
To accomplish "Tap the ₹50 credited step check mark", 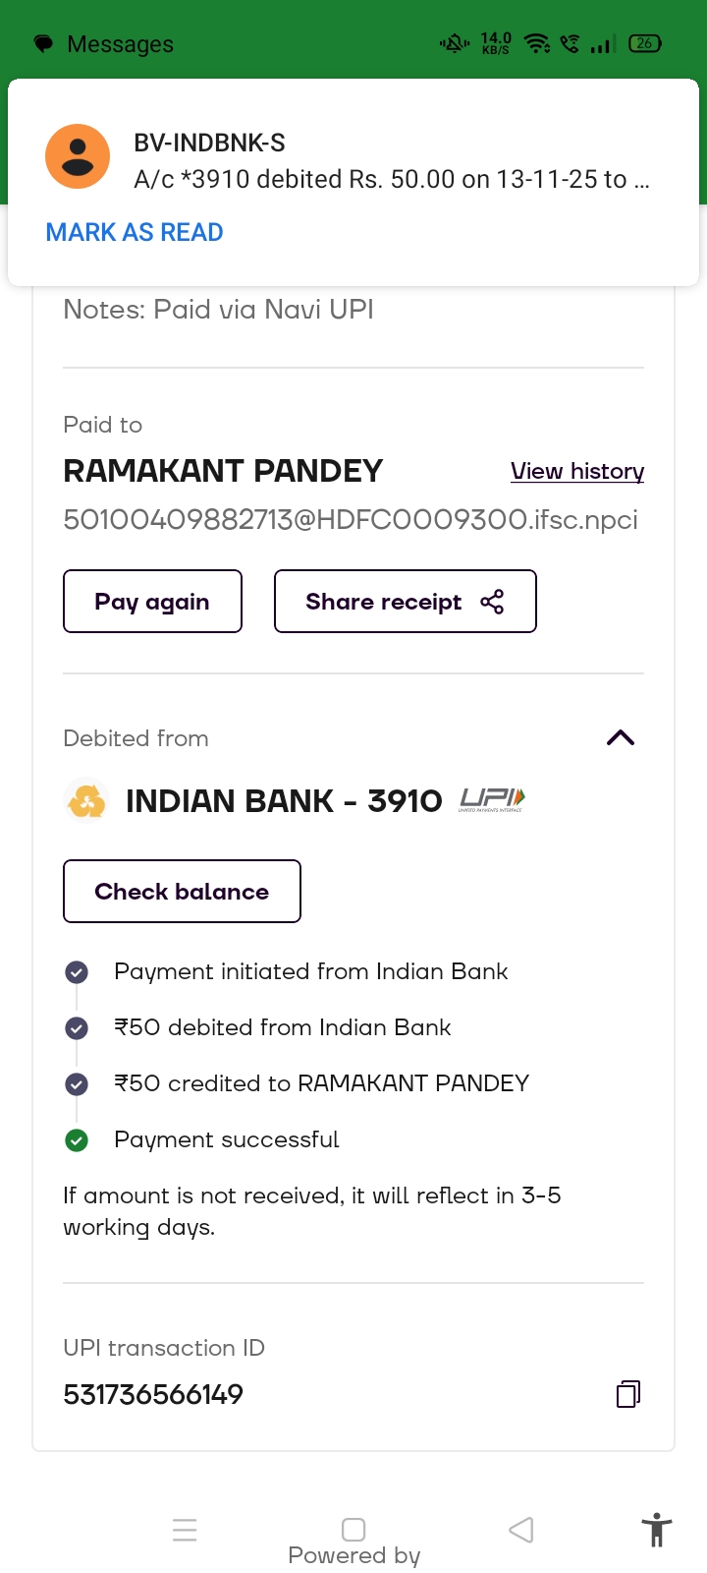I will pos(77,1084).
